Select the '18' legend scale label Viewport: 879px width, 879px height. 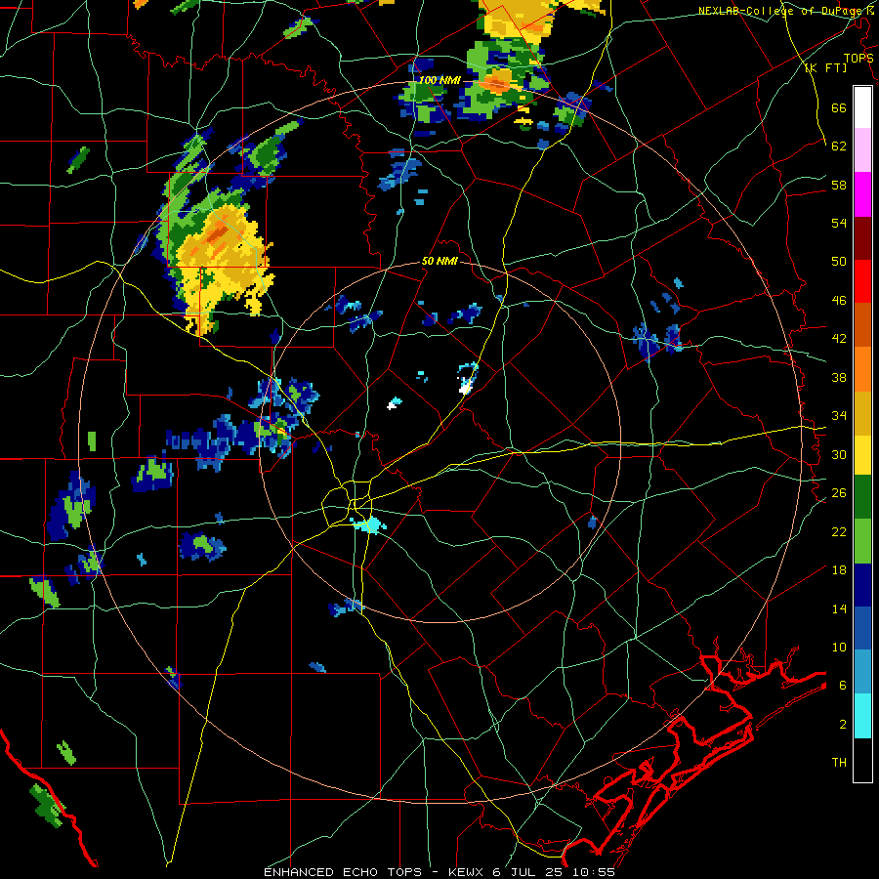(x=839, y=570)
